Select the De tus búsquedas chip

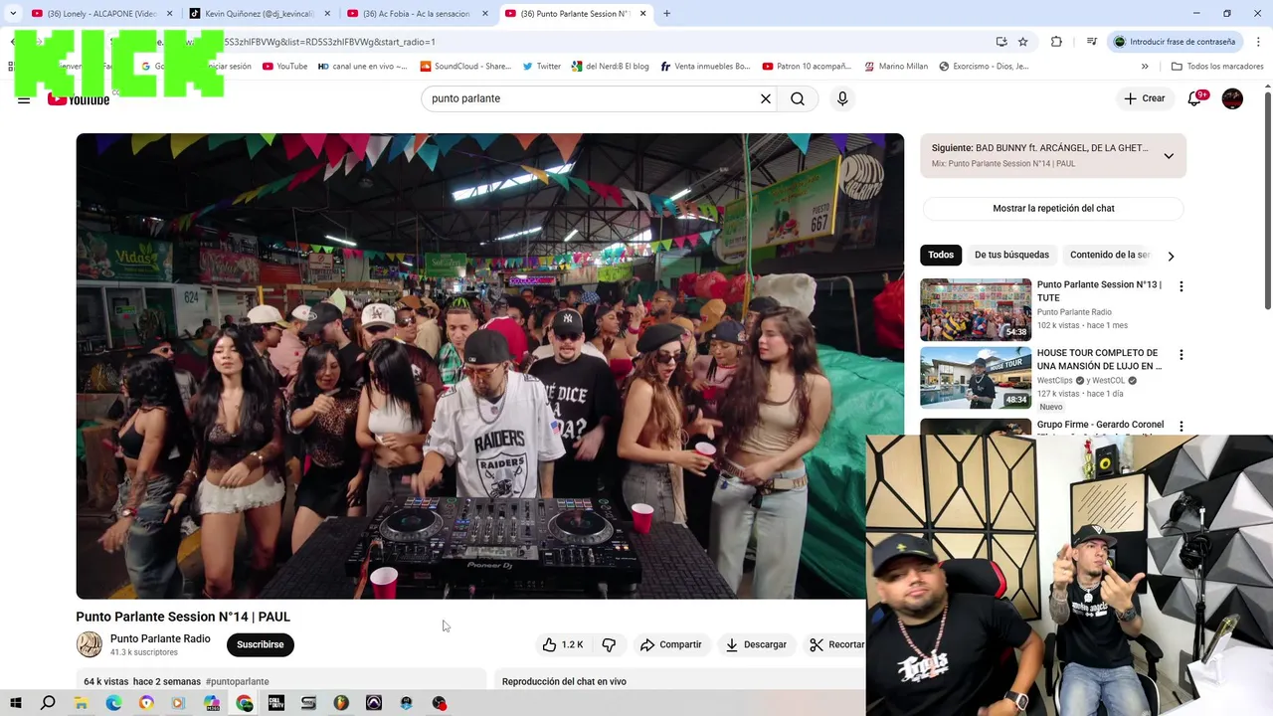pyautogui.click(x=1011, y=255)
